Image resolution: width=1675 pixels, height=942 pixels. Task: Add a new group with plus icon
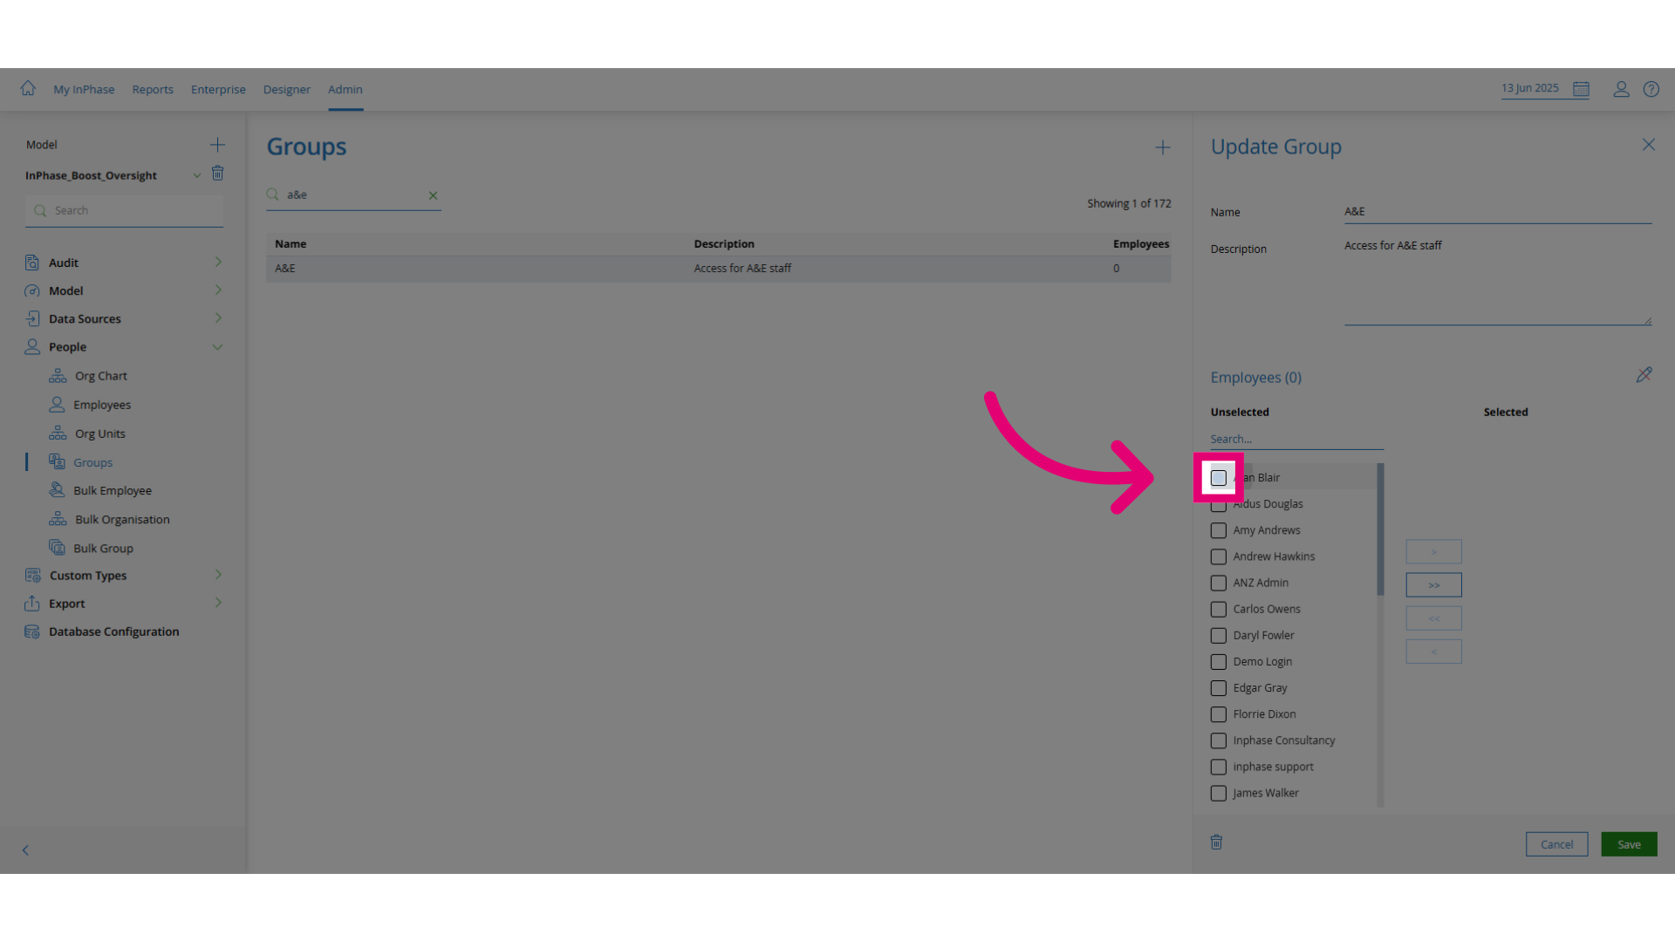click(x=1163, y=147)
